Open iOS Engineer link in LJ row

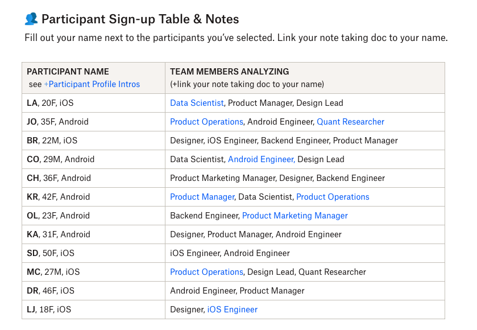tap(232, 310)
